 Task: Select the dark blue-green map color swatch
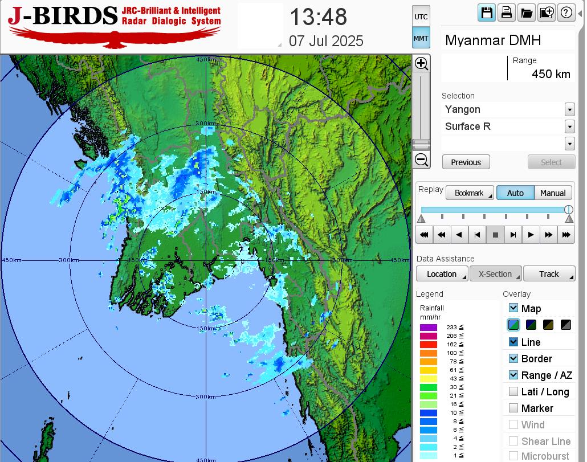click(531, 325)
